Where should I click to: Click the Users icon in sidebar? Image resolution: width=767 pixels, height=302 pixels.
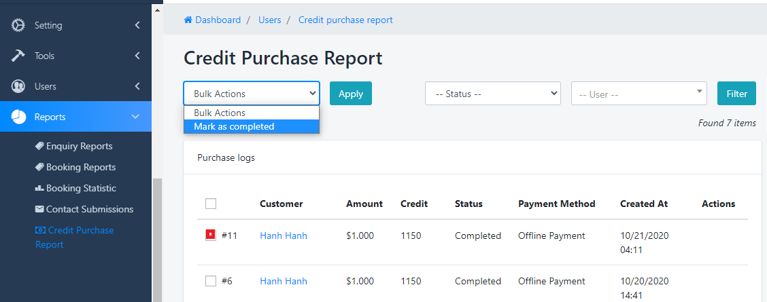click(x=18, y=86)
